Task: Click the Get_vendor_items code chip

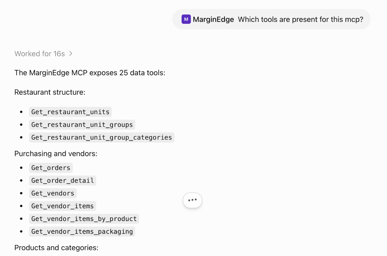Action: click(62, 206)
